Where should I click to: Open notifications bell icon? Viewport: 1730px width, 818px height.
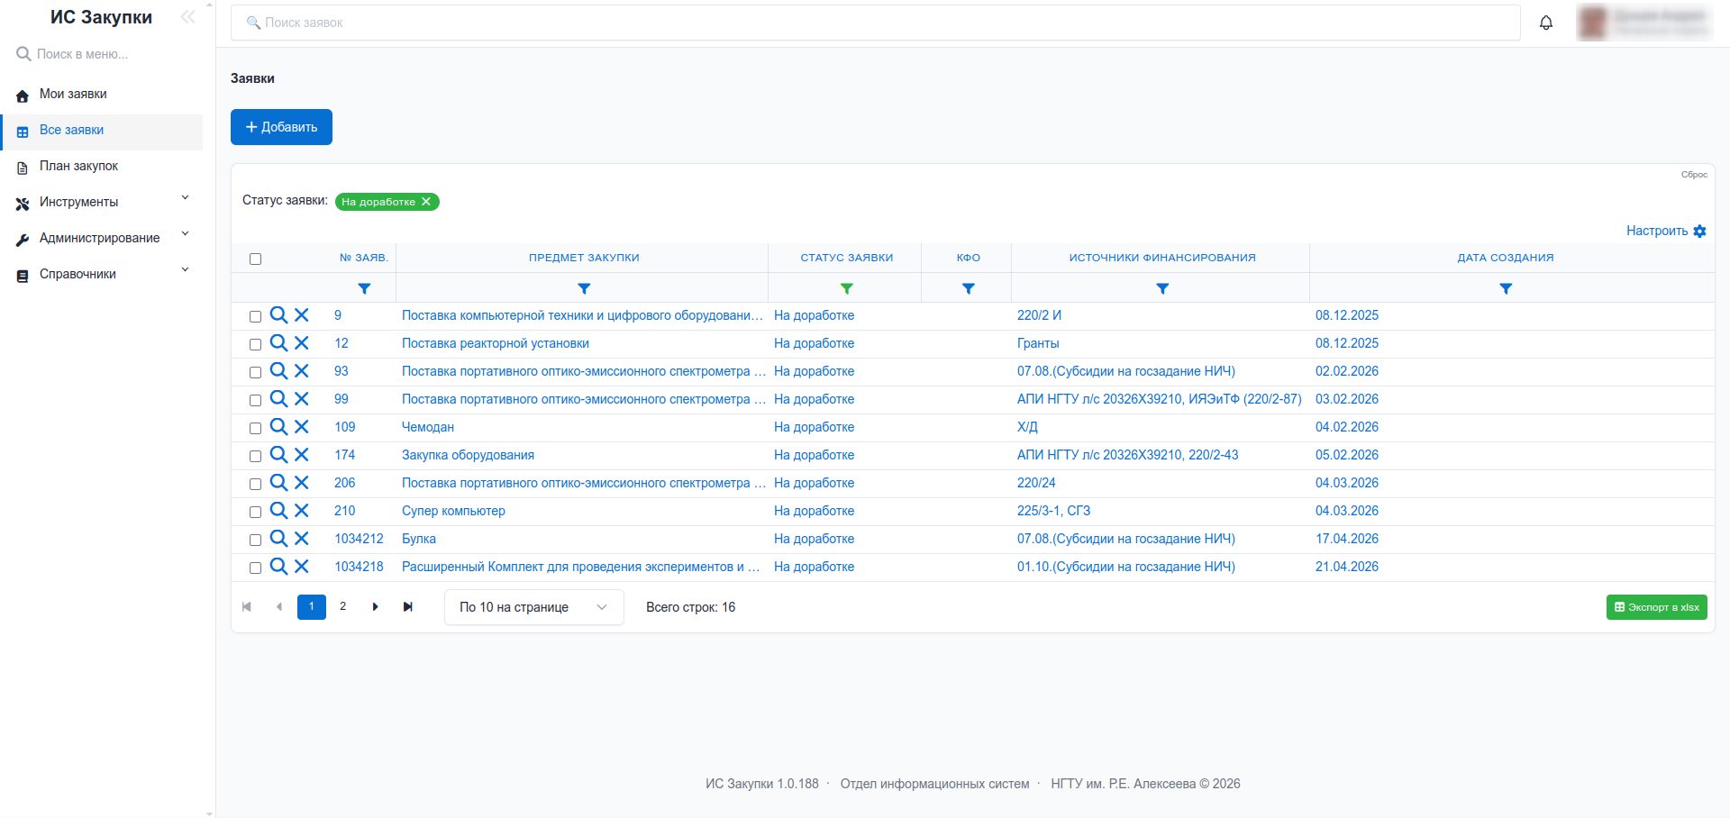point(1546,23)
